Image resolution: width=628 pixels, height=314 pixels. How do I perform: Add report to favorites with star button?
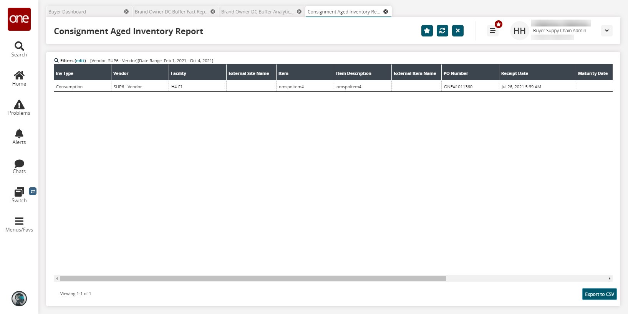[x=427, y=31]
